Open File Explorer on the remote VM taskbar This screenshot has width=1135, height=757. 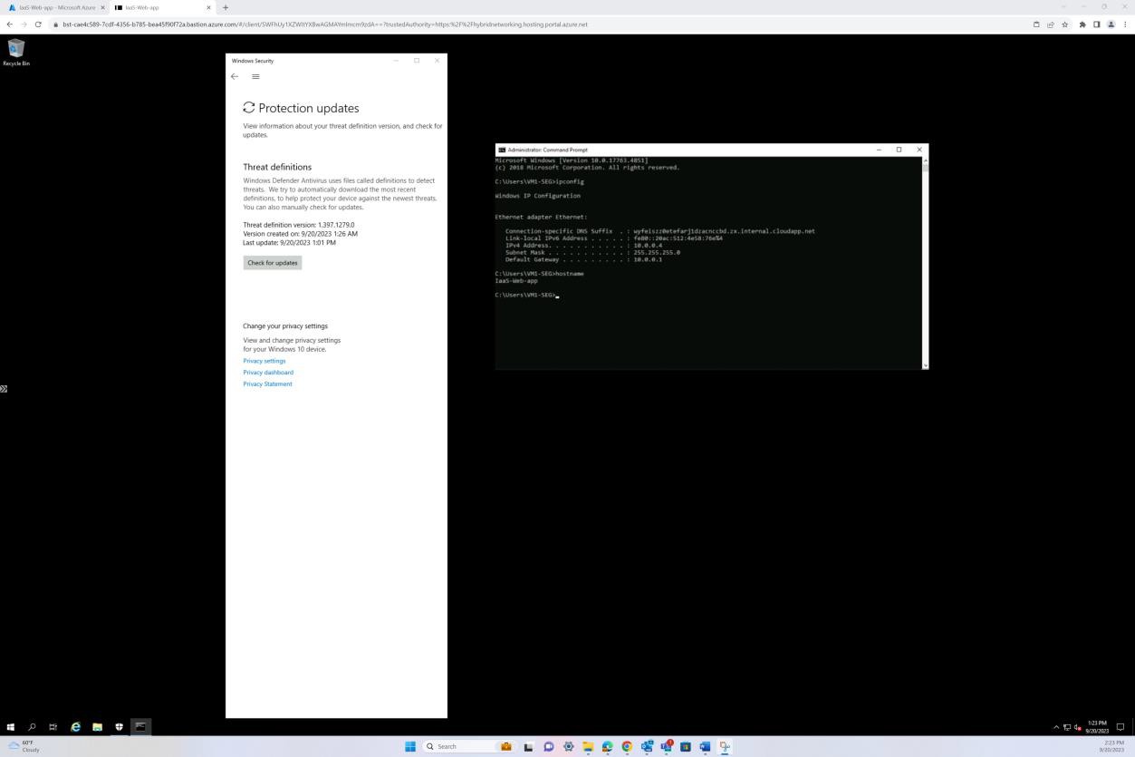click(97, 726)
